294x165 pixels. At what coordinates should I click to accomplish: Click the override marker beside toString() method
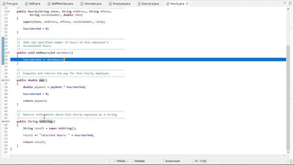3,121
